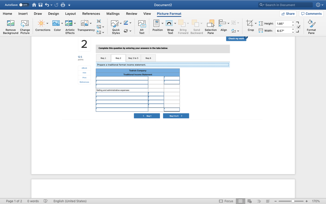The width and height of the screenshot is (326, 204).
Task: Switch to the References ribbon tab
Action: tap(91, 14)
